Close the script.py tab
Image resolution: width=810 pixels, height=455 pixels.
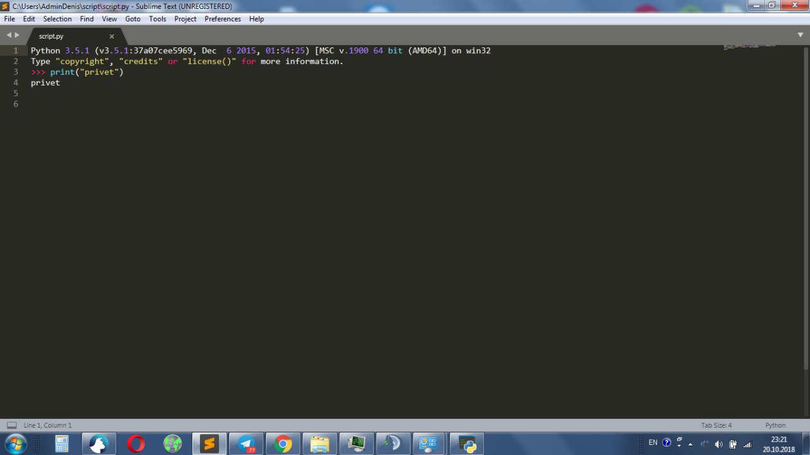click(x=112, y=37)
